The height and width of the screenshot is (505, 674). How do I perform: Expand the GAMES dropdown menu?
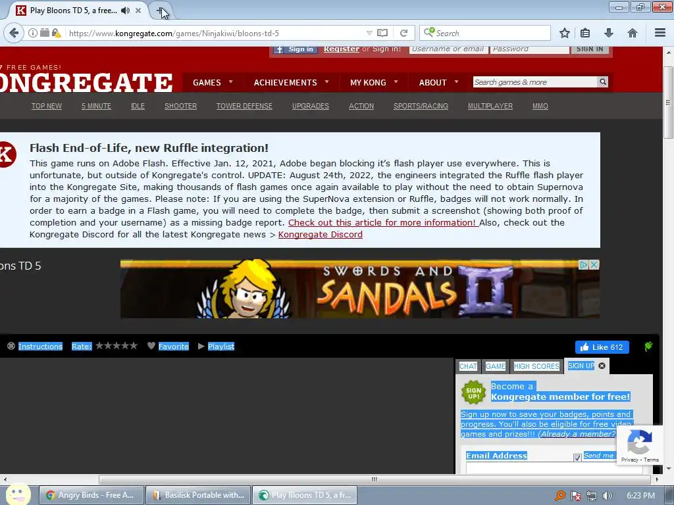[213, 82]
